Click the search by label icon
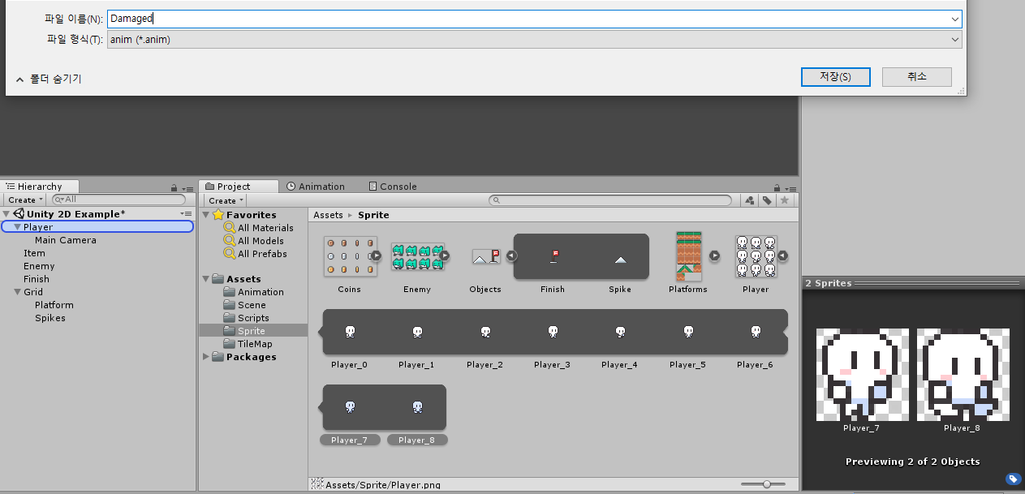Screen dimensions: 1025x494 click(x=767, y=200)
